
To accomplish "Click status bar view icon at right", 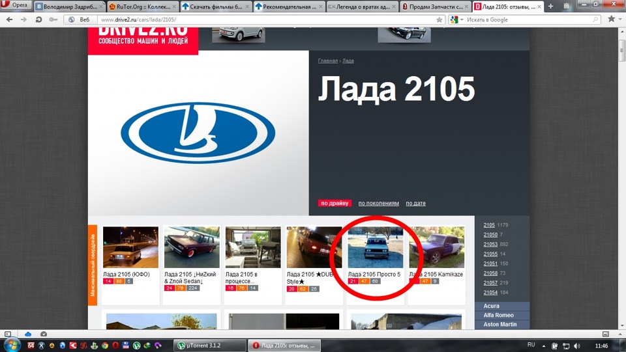I will 606,334.
